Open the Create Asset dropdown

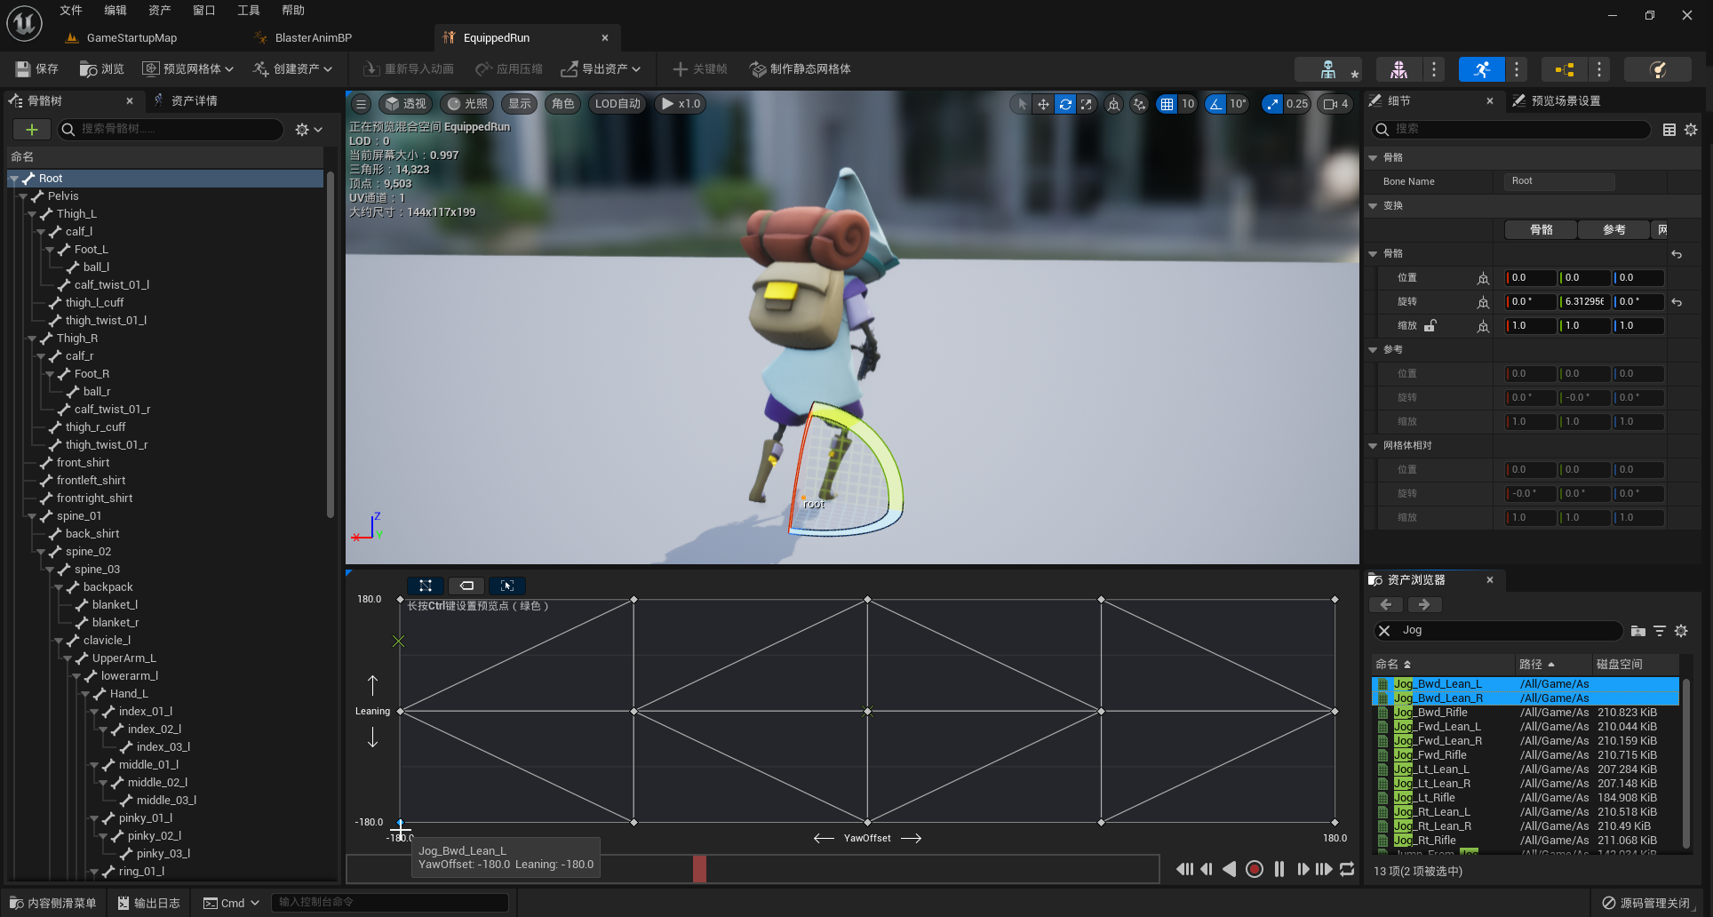(x=292, y=68)
